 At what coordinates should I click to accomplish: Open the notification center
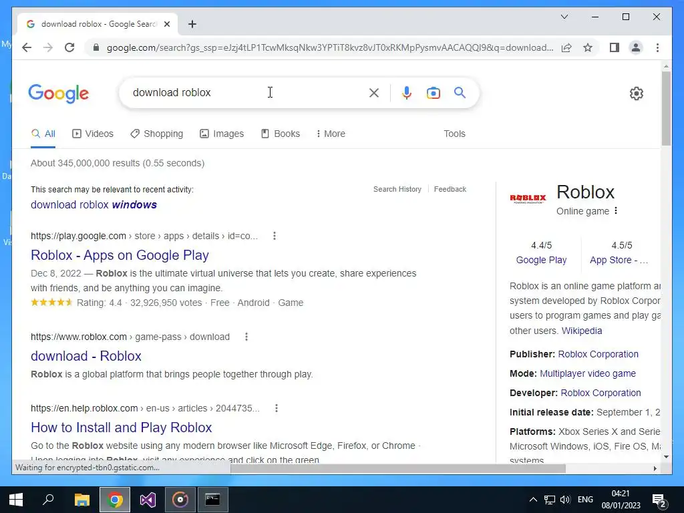(659, 500)
